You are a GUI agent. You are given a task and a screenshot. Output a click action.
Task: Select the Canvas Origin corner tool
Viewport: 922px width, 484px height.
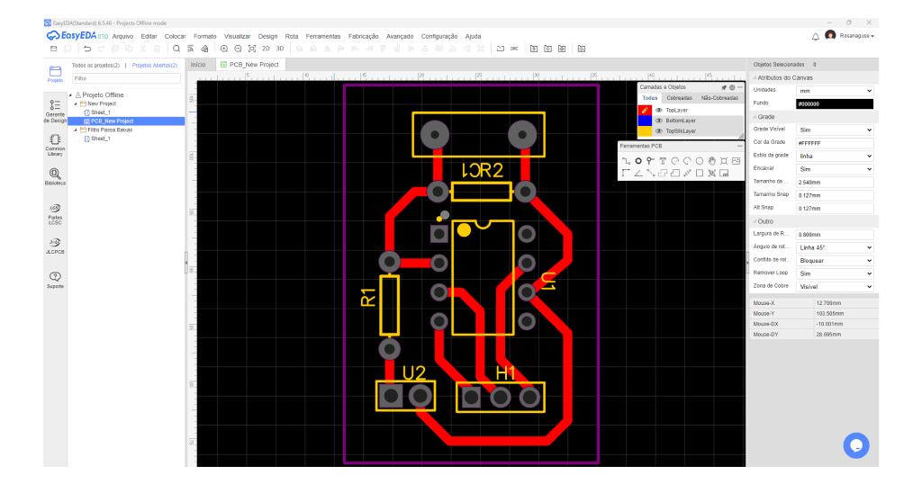[626, 174]
